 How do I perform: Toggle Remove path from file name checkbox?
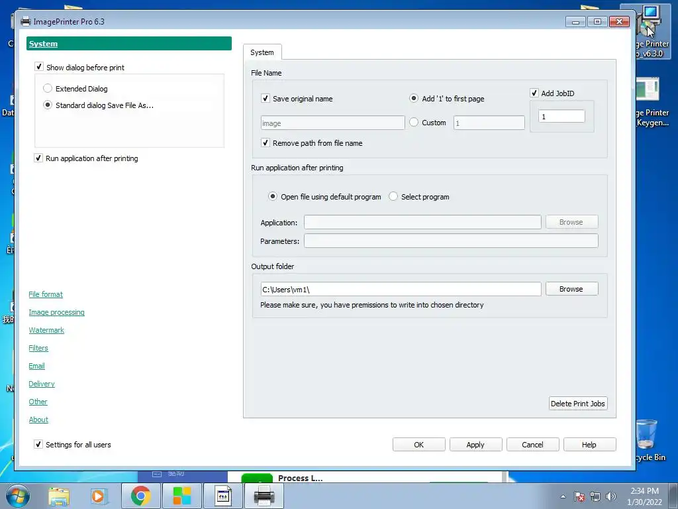coord(266,142)
